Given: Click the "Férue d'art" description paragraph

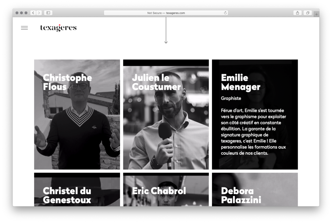Looking at the screenshot, I should 254,132.
